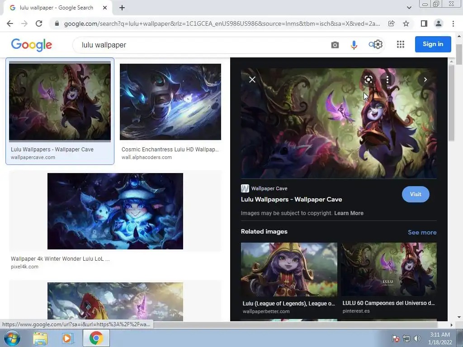Open the Chrome three-dot menu

tap(453, 23)
